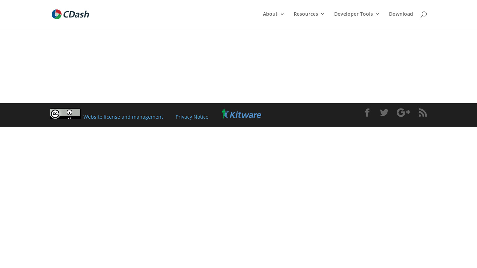This screenshot has width=477, height=268.
Task: Open the Facebook social icon
Action: pyautogui.click(x=367, y=113)
